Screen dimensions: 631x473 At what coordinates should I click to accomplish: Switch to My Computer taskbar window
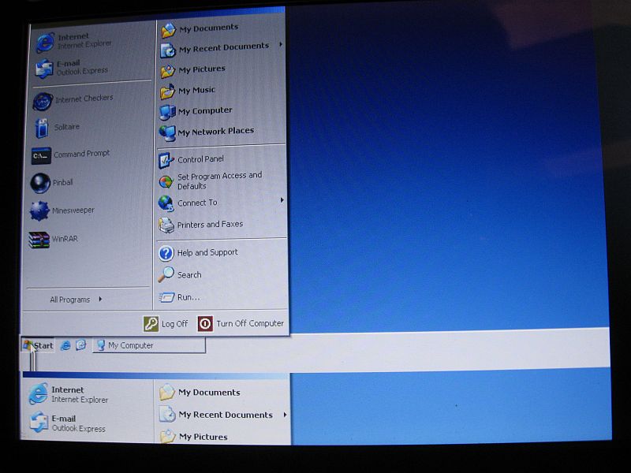point(147,345)
